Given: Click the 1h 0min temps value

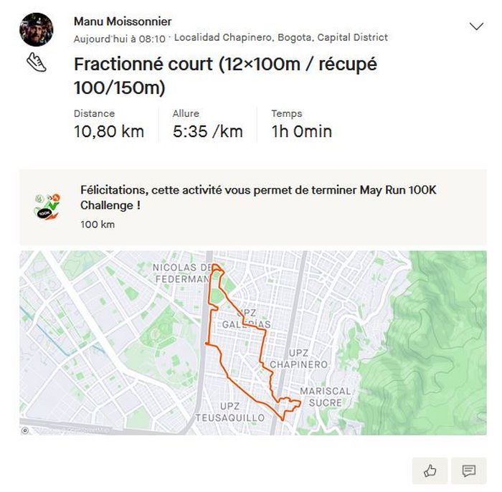Looking at the screenshot, I should (x=301, y=132).
